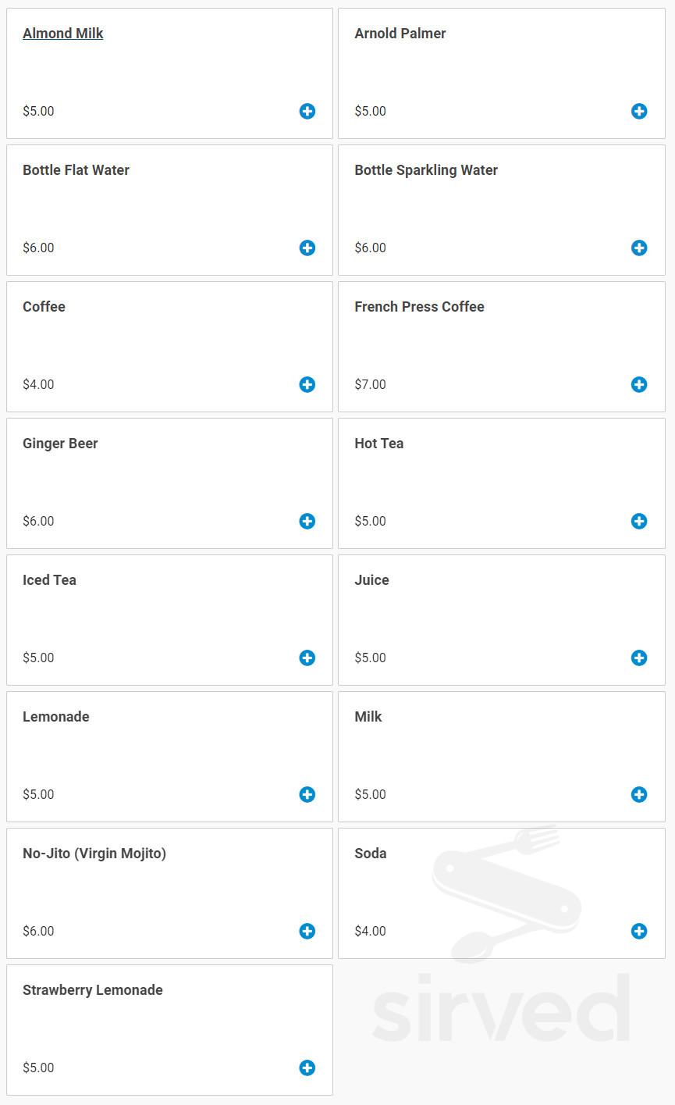This screenshot has width=675, height=1105.
Task: Click the Almond Milk link
Action: point(62,34)
